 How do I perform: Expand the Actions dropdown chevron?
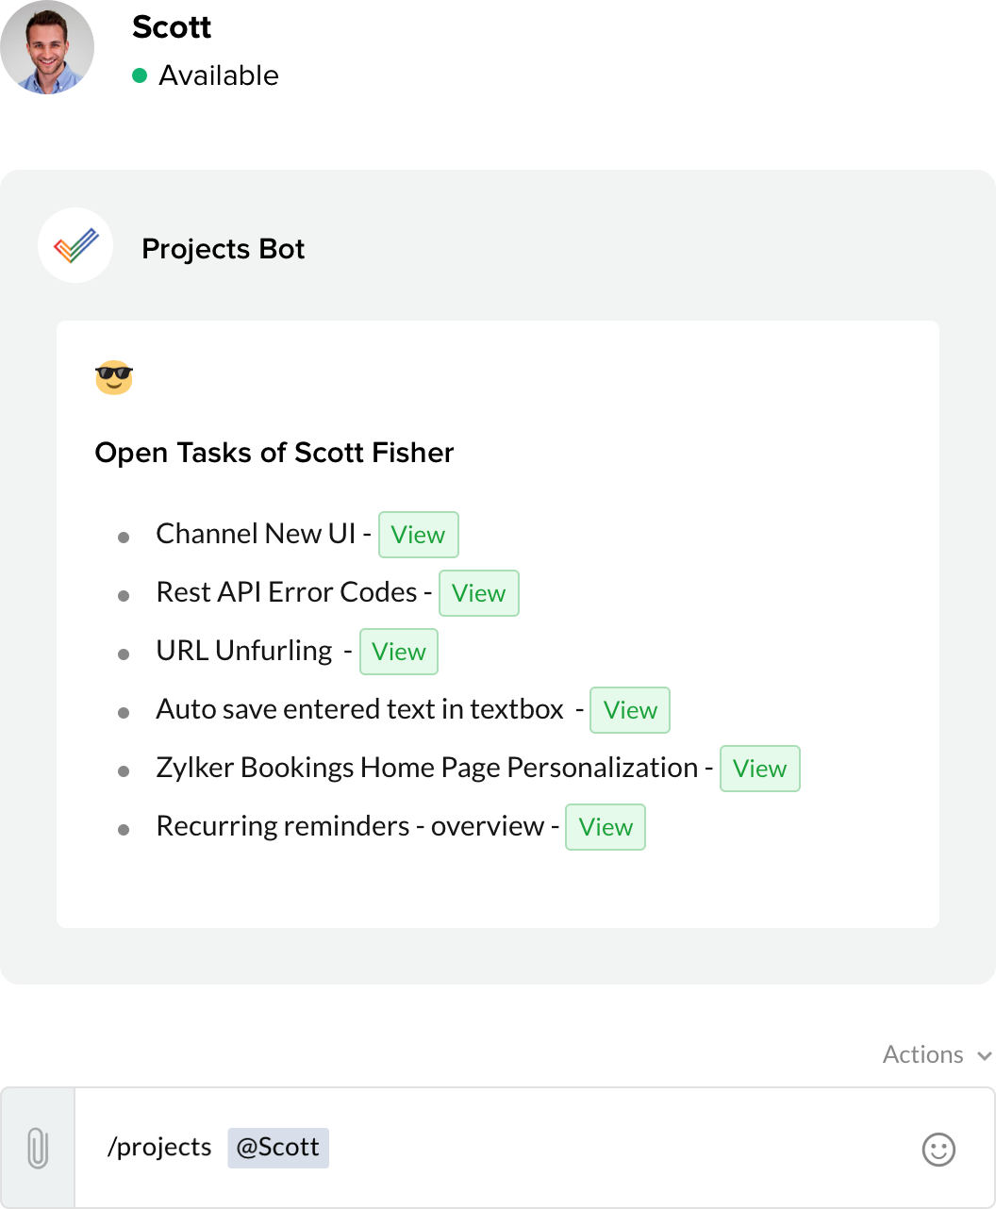[985, 1056]
